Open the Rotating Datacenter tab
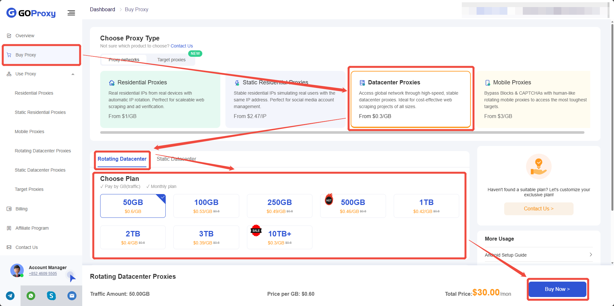614x306 pixels. (122, 159)
